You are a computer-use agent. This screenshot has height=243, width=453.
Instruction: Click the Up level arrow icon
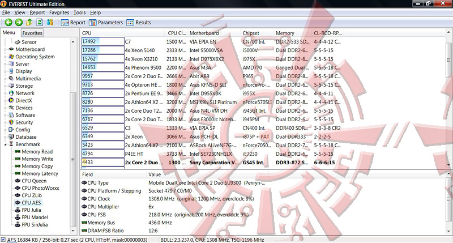click(29, 22)
